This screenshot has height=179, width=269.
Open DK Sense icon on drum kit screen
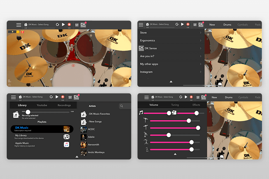pos(83,25)
